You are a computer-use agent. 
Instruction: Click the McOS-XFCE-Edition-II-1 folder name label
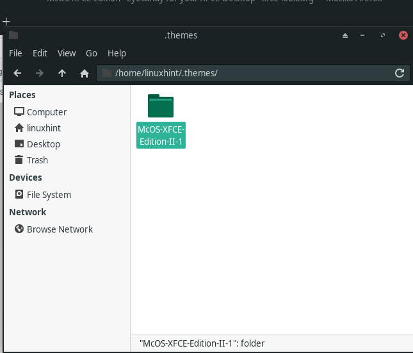coord(161,135)
